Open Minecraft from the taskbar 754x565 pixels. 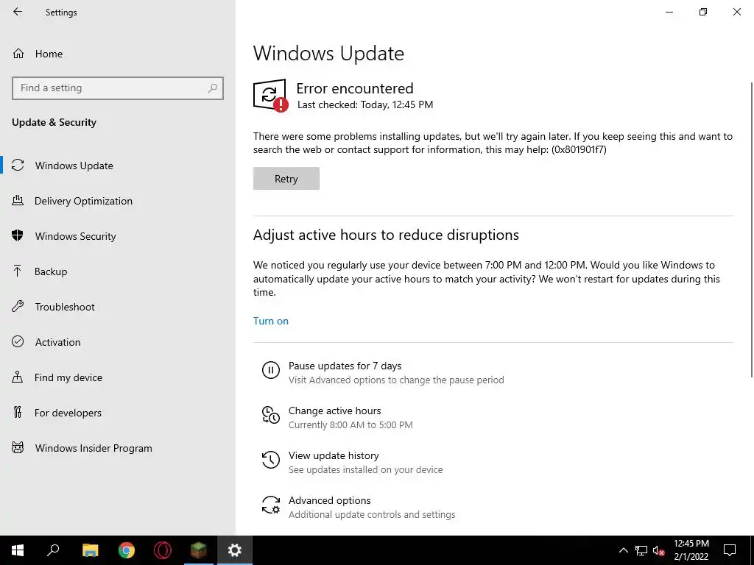(199, 550)
